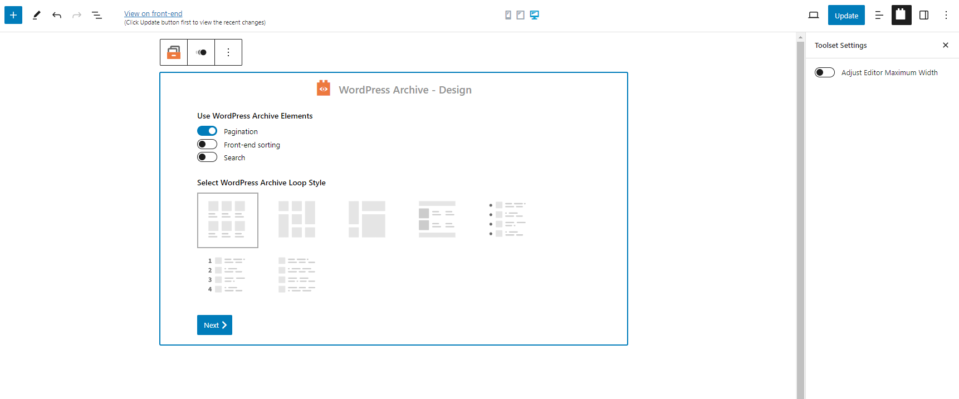Click the Pagination label text

point(241,131)
